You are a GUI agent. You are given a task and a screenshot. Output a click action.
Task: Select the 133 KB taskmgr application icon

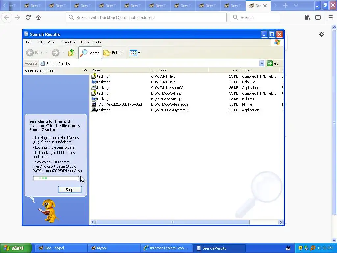point(94,110)
